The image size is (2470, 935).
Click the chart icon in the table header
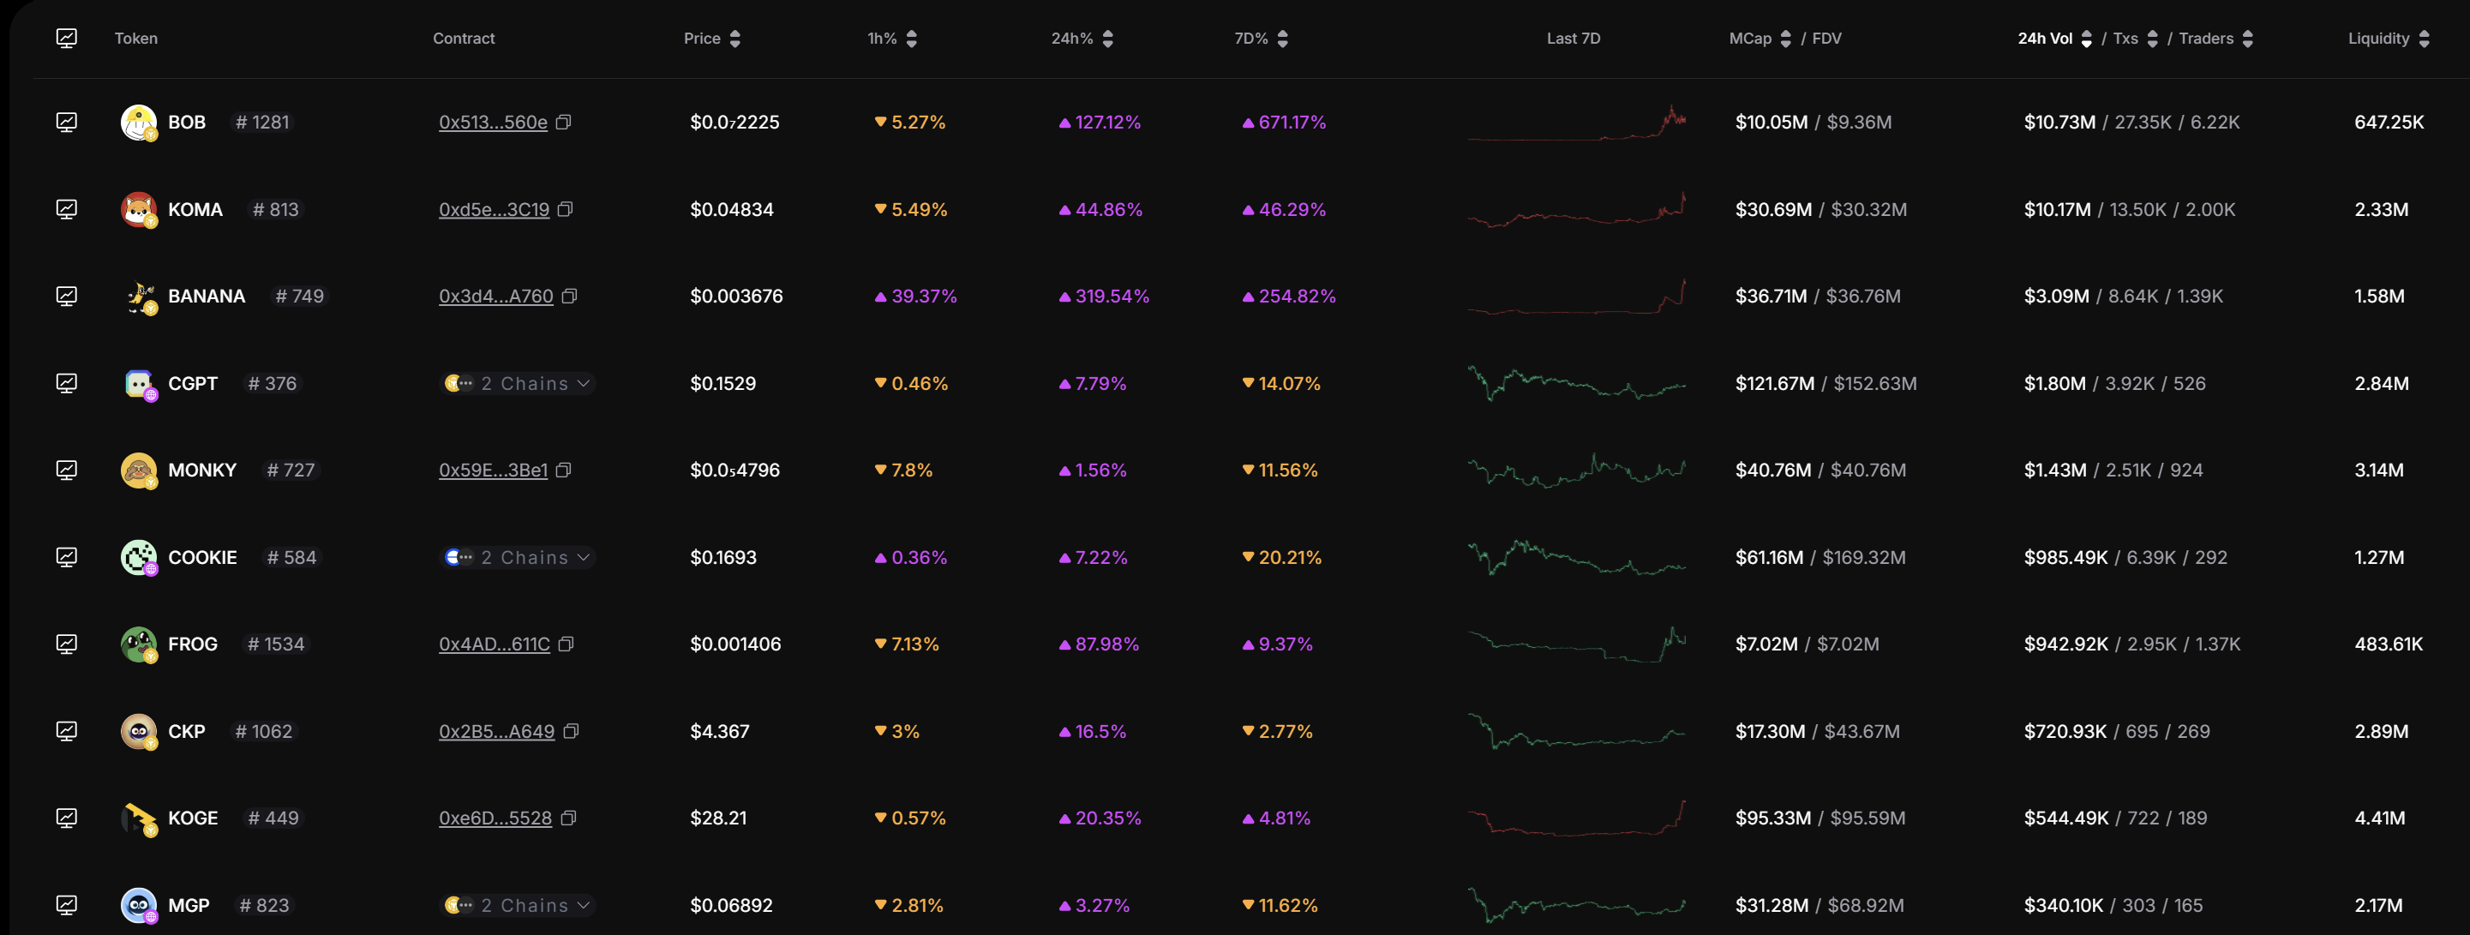[67, 39]
